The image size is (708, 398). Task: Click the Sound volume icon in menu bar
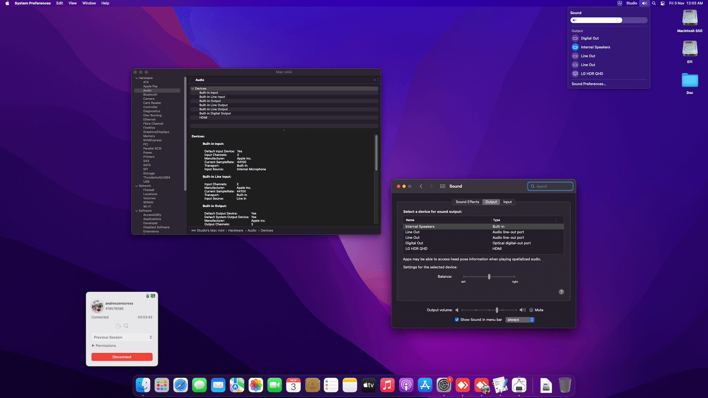[x=644, y=3]
